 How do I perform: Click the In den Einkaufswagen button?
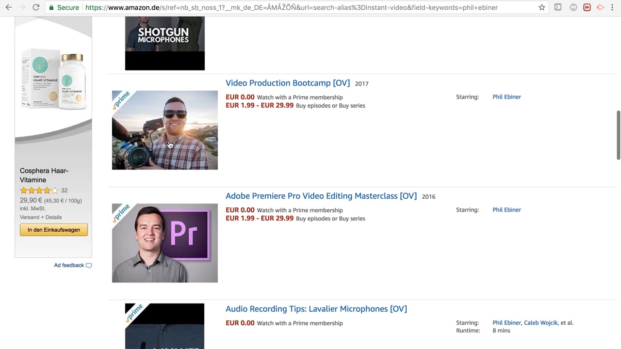point(54,230)
